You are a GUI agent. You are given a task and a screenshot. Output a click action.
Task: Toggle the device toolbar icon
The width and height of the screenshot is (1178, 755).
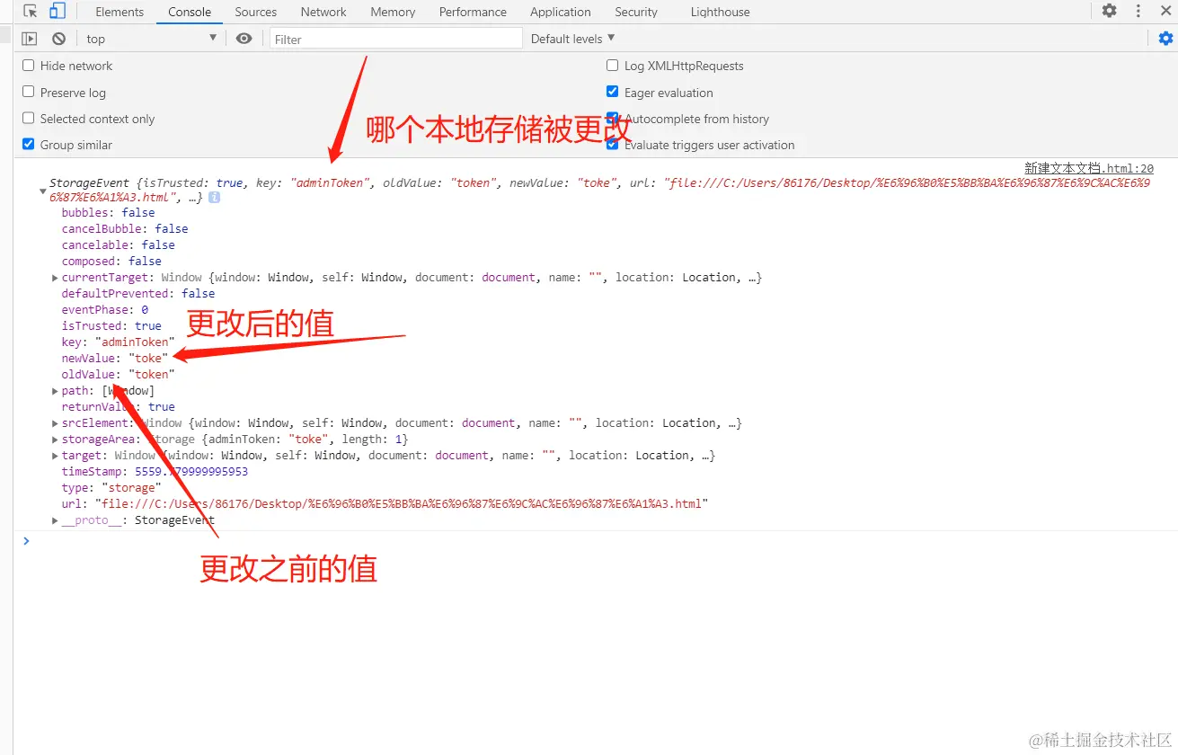coord(58,12)
